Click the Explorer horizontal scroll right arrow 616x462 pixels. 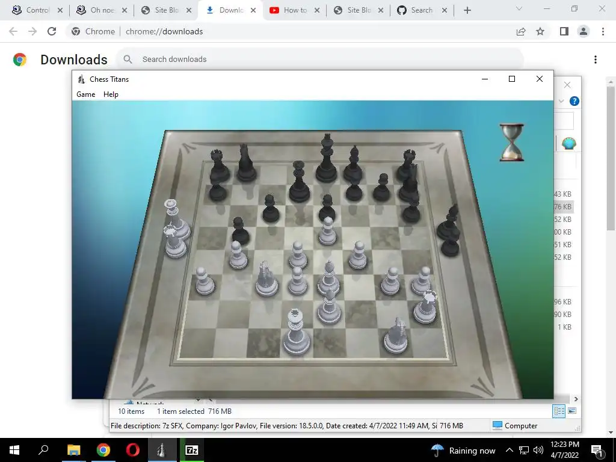(576, 399)
